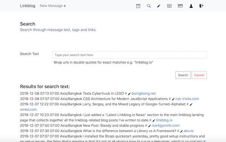Open the Linkblog brand home link
226x142 pixels.
27,6
